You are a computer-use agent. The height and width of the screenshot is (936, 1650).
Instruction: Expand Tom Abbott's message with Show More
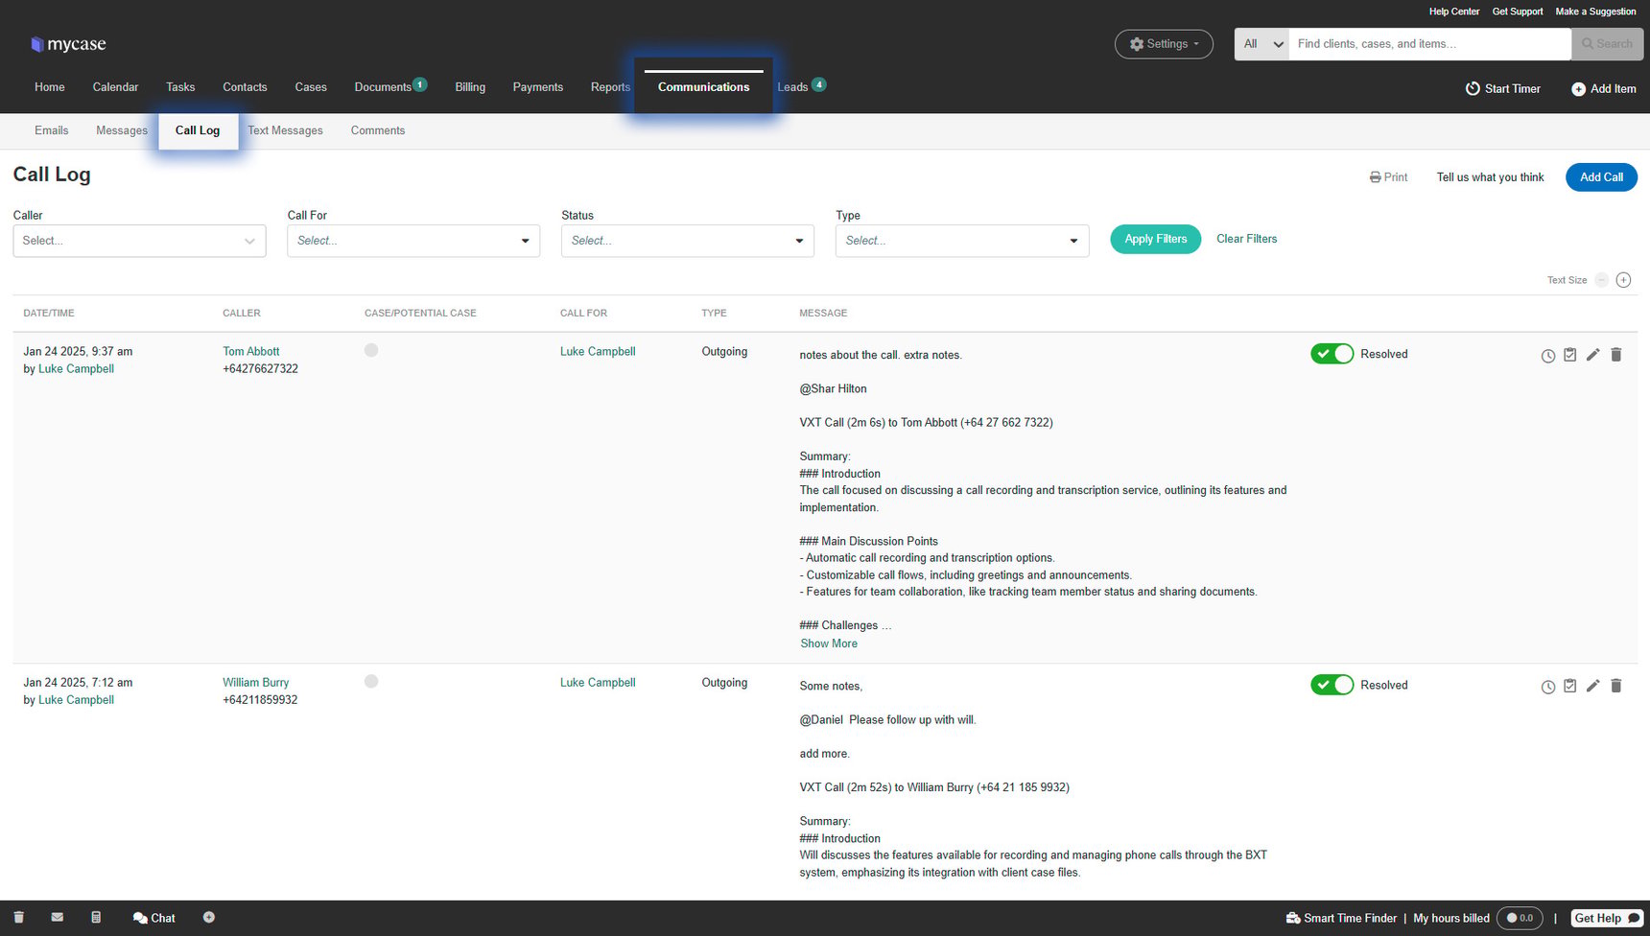click(829, 643)
